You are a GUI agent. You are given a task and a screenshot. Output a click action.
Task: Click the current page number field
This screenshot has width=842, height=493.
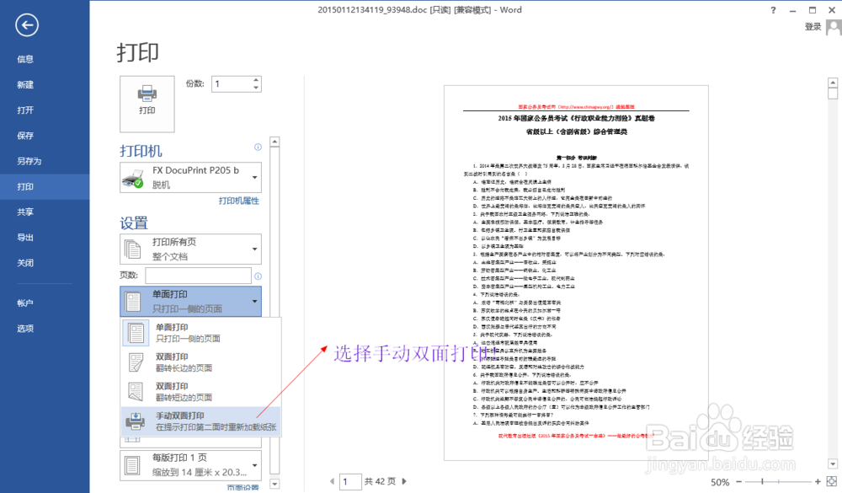click(350, 482)
